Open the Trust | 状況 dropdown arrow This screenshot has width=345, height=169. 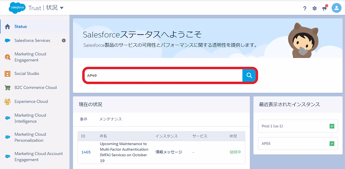62,8
